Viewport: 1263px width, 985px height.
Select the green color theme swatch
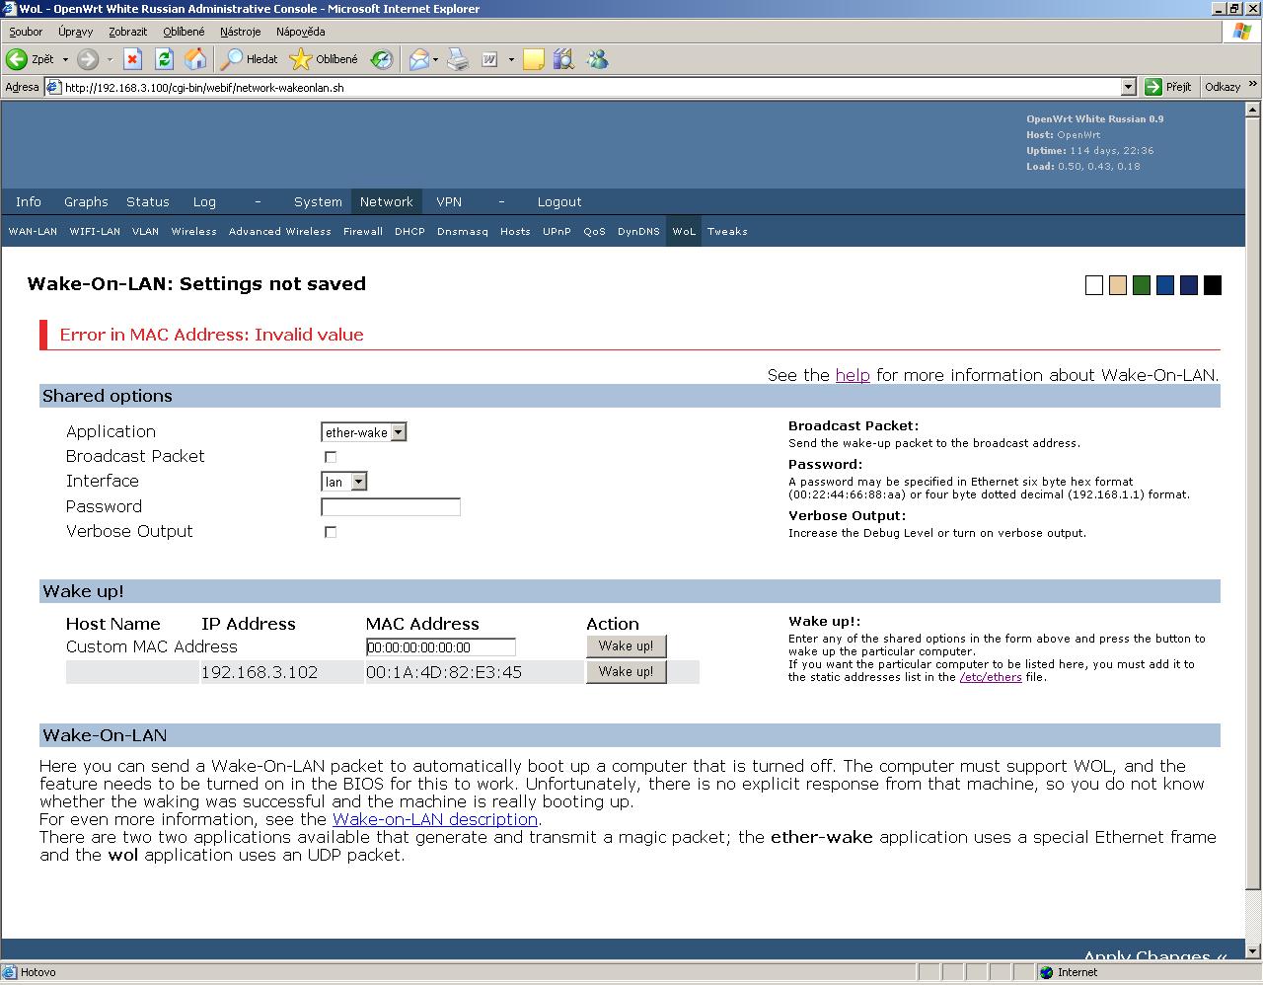pyautogui.click(x=1142, y=285)
